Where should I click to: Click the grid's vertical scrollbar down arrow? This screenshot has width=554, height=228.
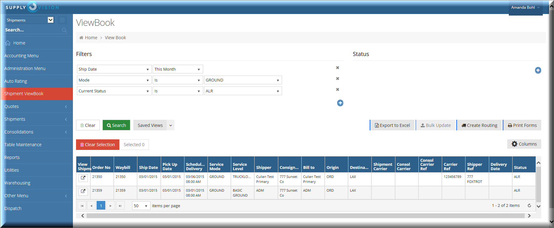click(x=538, y=206)
